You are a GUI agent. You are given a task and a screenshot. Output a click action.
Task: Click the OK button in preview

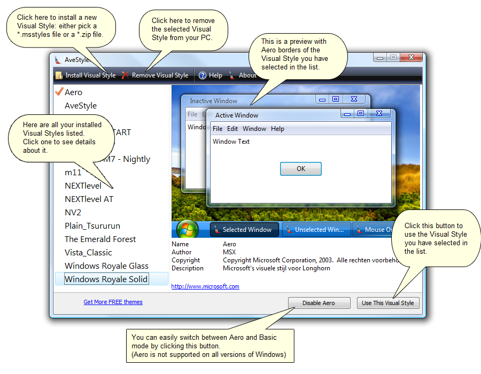[300, 169]
